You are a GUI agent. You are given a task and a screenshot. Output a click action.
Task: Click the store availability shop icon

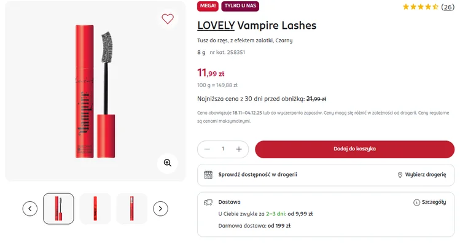pyautogui.click(x=208, y=175)
